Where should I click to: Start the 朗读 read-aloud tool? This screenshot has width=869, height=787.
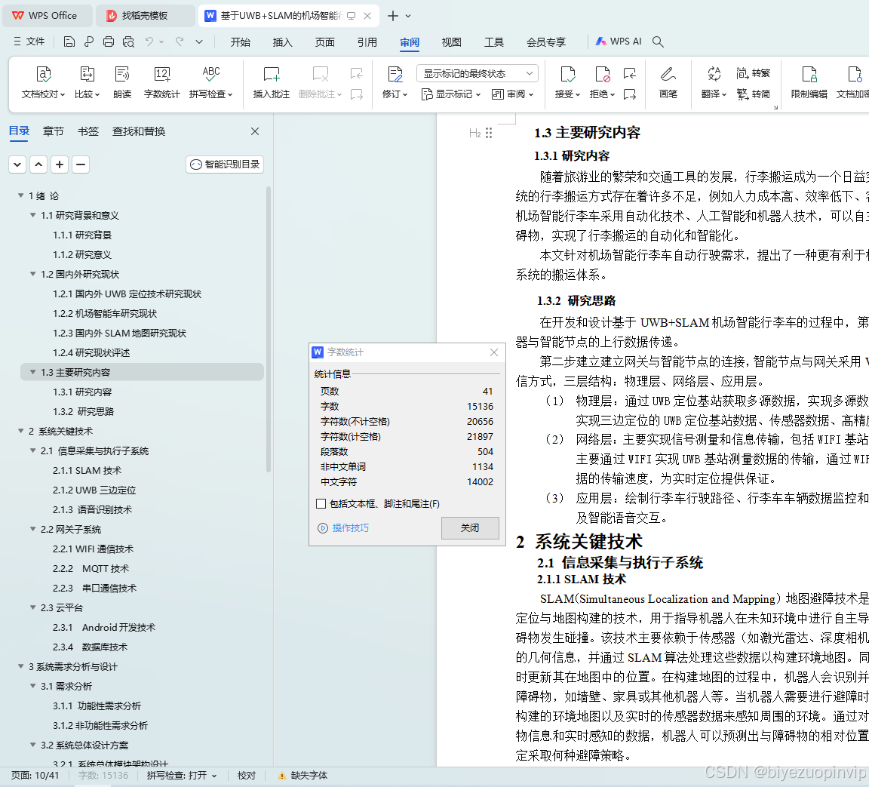click(122, 82)
